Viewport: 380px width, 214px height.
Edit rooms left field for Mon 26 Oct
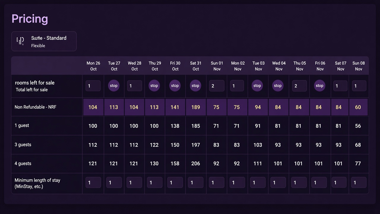coord(93,86)
